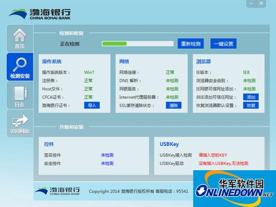Viewport: 276px width, 207px height.
Task: Click the house icon in sidebar
Action: point(20,34)
